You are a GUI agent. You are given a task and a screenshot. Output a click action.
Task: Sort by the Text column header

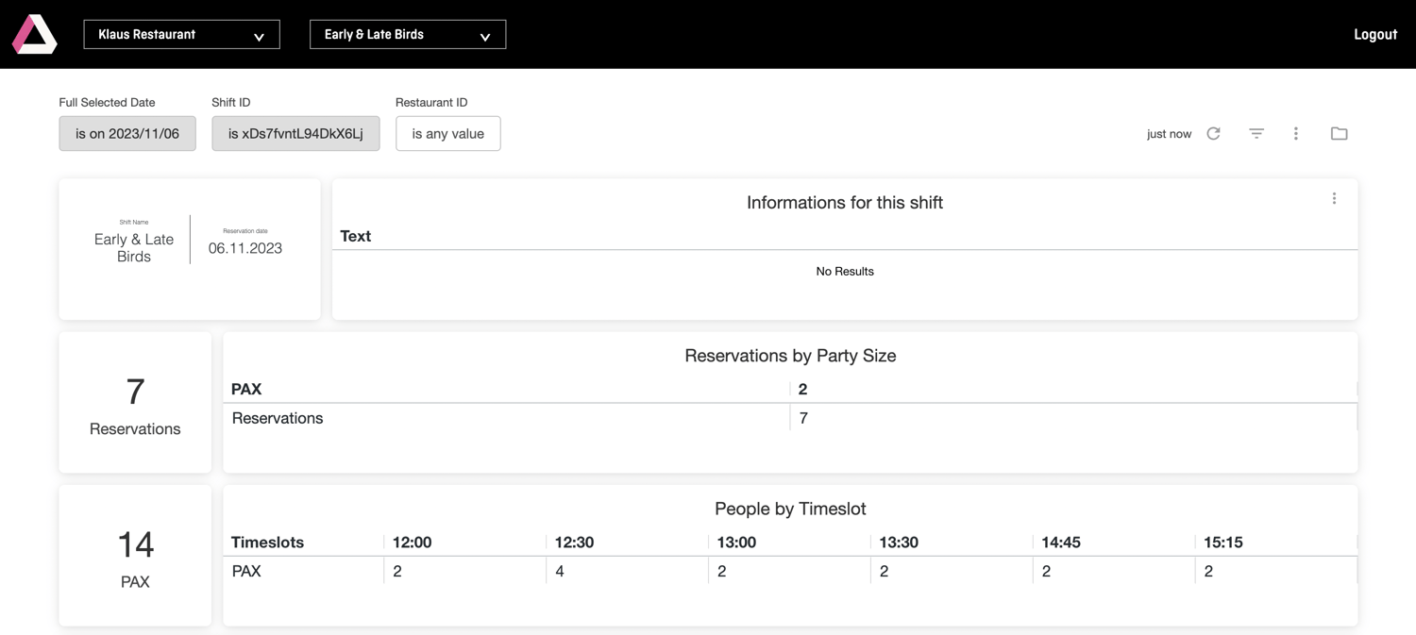(356, 237)
